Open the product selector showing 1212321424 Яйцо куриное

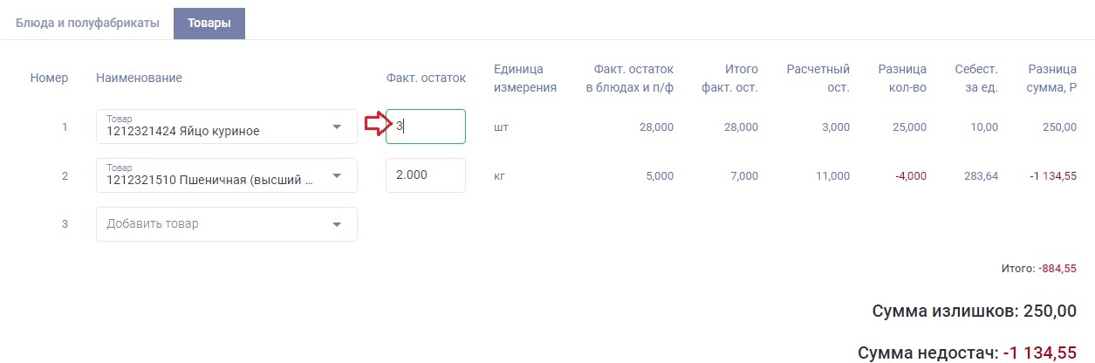(x=215, y=127)
